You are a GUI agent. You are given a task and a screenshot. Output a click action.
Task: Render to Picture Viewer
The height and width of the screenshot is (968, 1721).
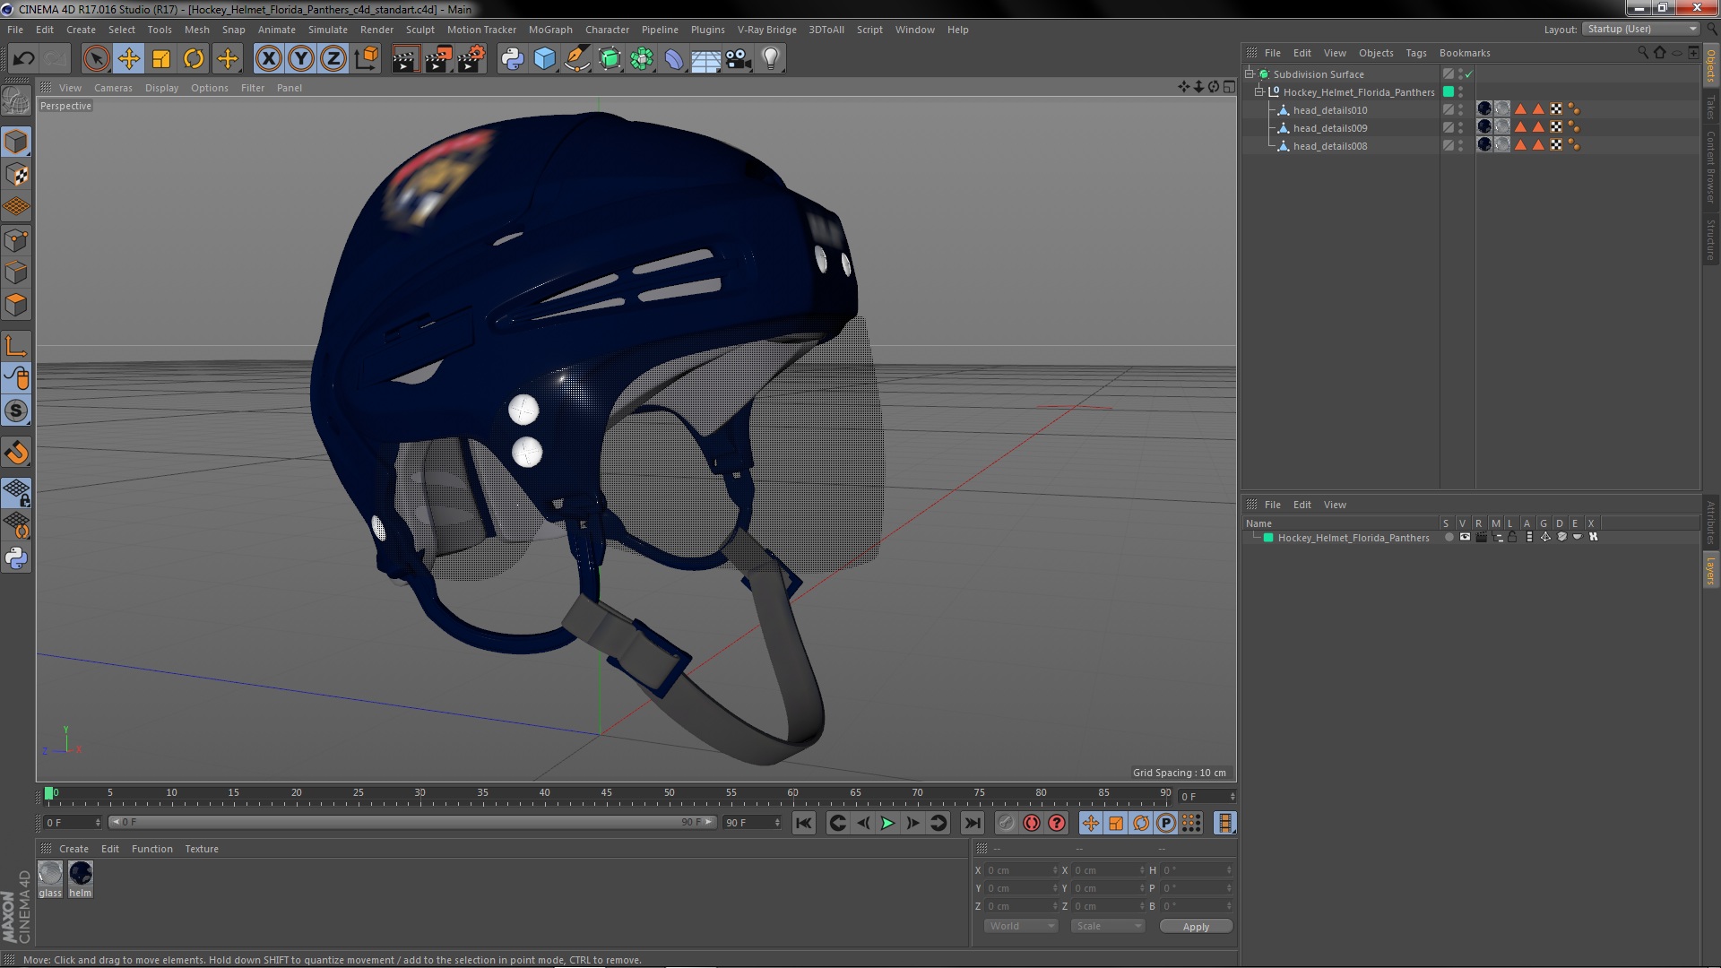tap(438, 59)
